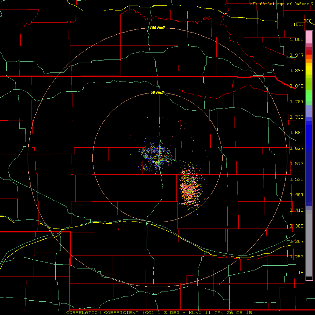Select the 0.893 scale value
The width and height of the screenshot is (315, 315).
[x=296, y=70]
